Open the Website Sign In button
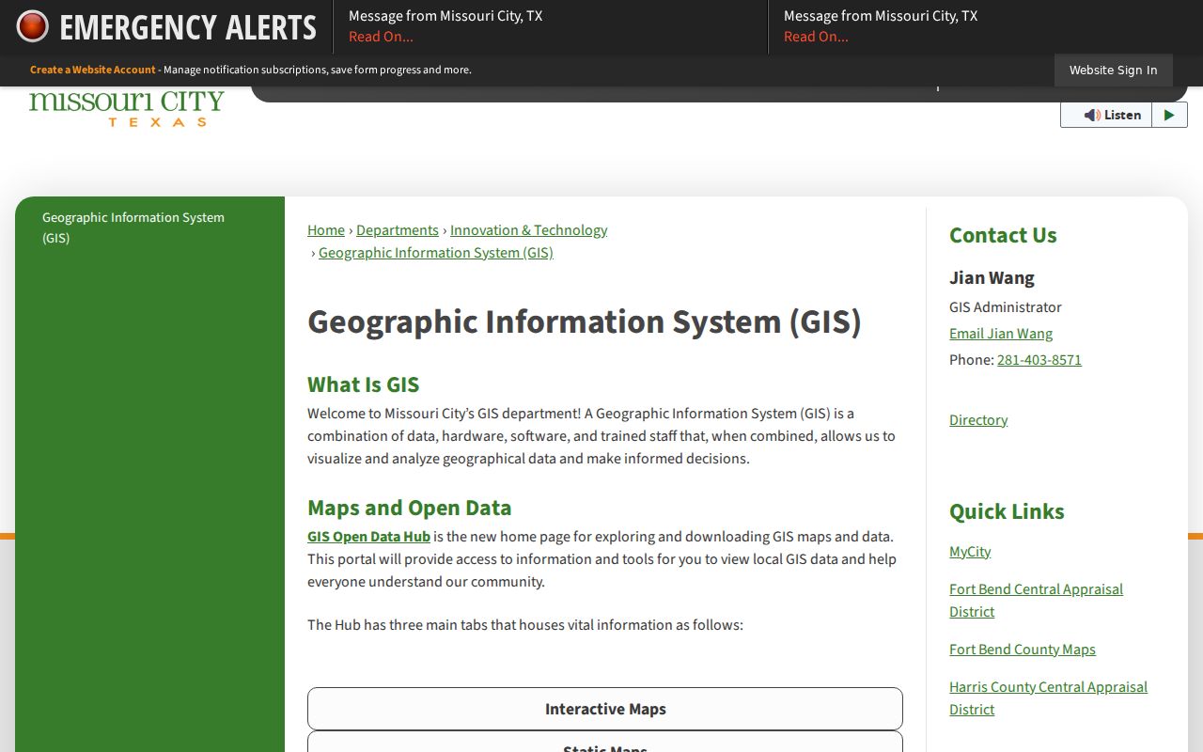The height and width of the screenshot is (752, 1203). click(x=1114, y=70)
